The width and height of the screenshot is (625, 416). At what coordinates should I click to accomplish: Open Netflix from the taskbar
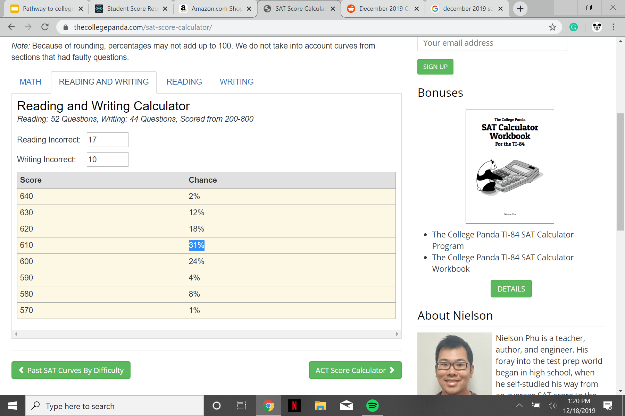click(x=294, y=406)
